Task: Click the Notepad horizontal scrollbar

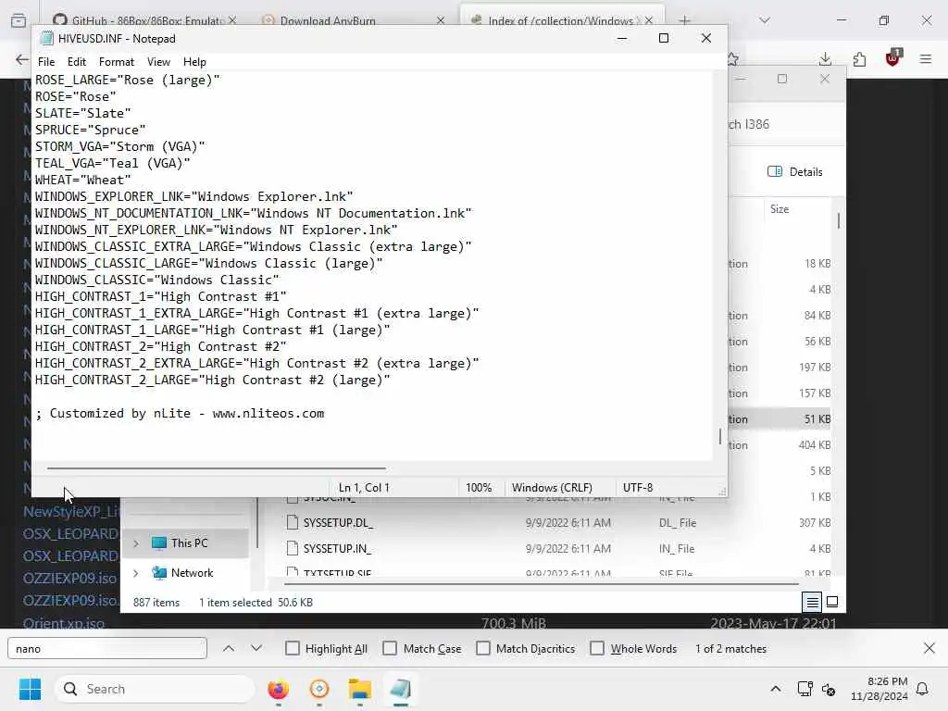Action: (x=216, y=468)
